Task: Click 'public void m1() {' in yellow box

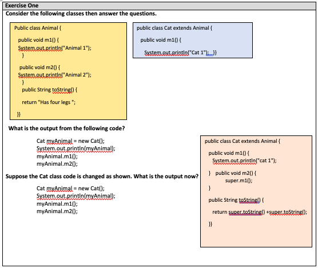Action: tap(38, 40)
